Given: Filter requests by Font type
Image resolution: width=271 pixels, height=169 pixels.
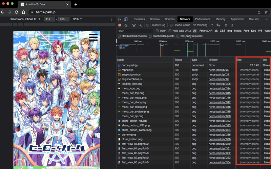Looking at the screenshot, I should point(246,31).
